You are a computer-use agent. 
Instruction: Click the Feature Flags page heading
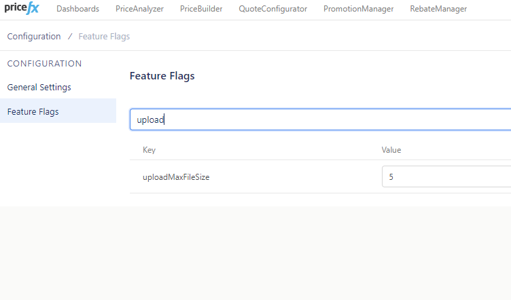pyautogui.click(x=162, y=76)
